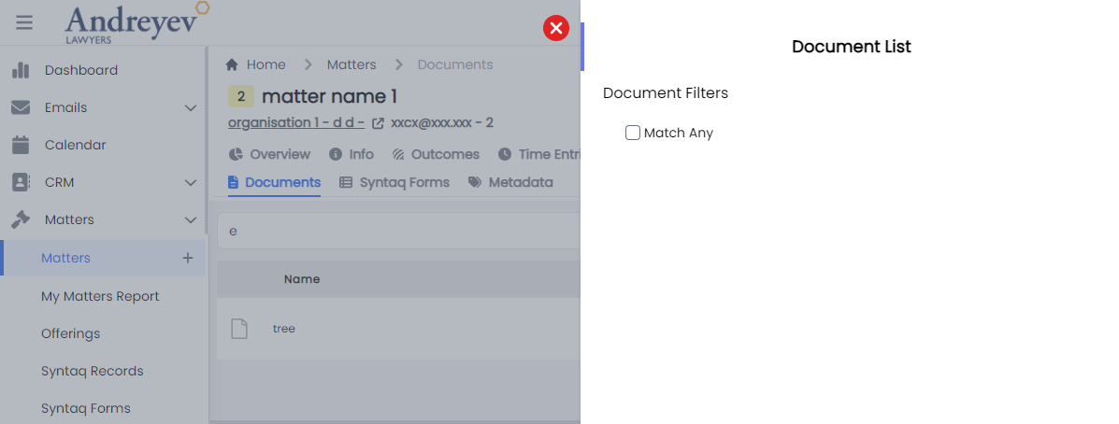Click the tree document file icon

(239, 329)
